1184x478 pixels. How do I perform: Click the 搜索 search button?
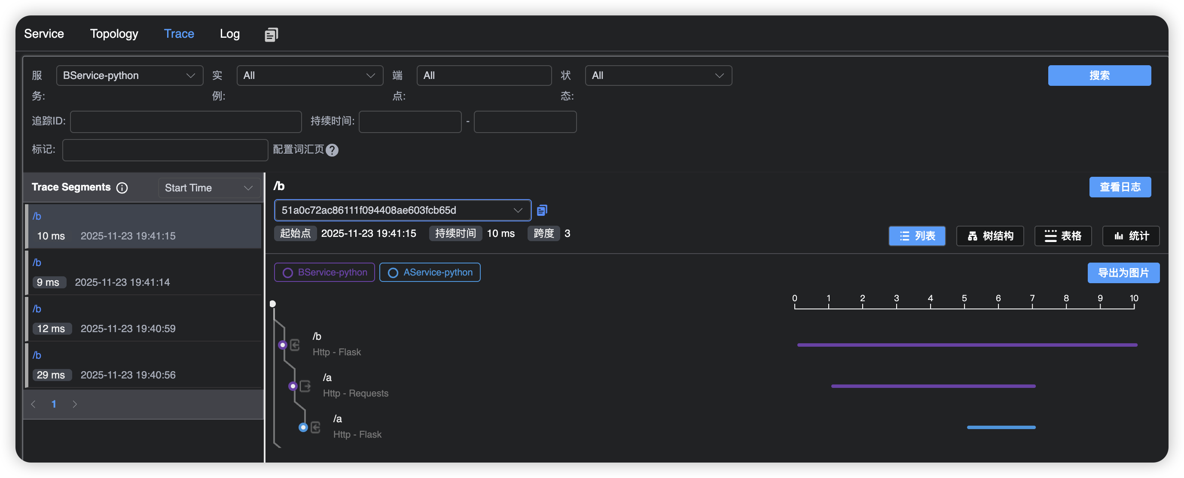pyautogui.click(x=1099, y=76)
